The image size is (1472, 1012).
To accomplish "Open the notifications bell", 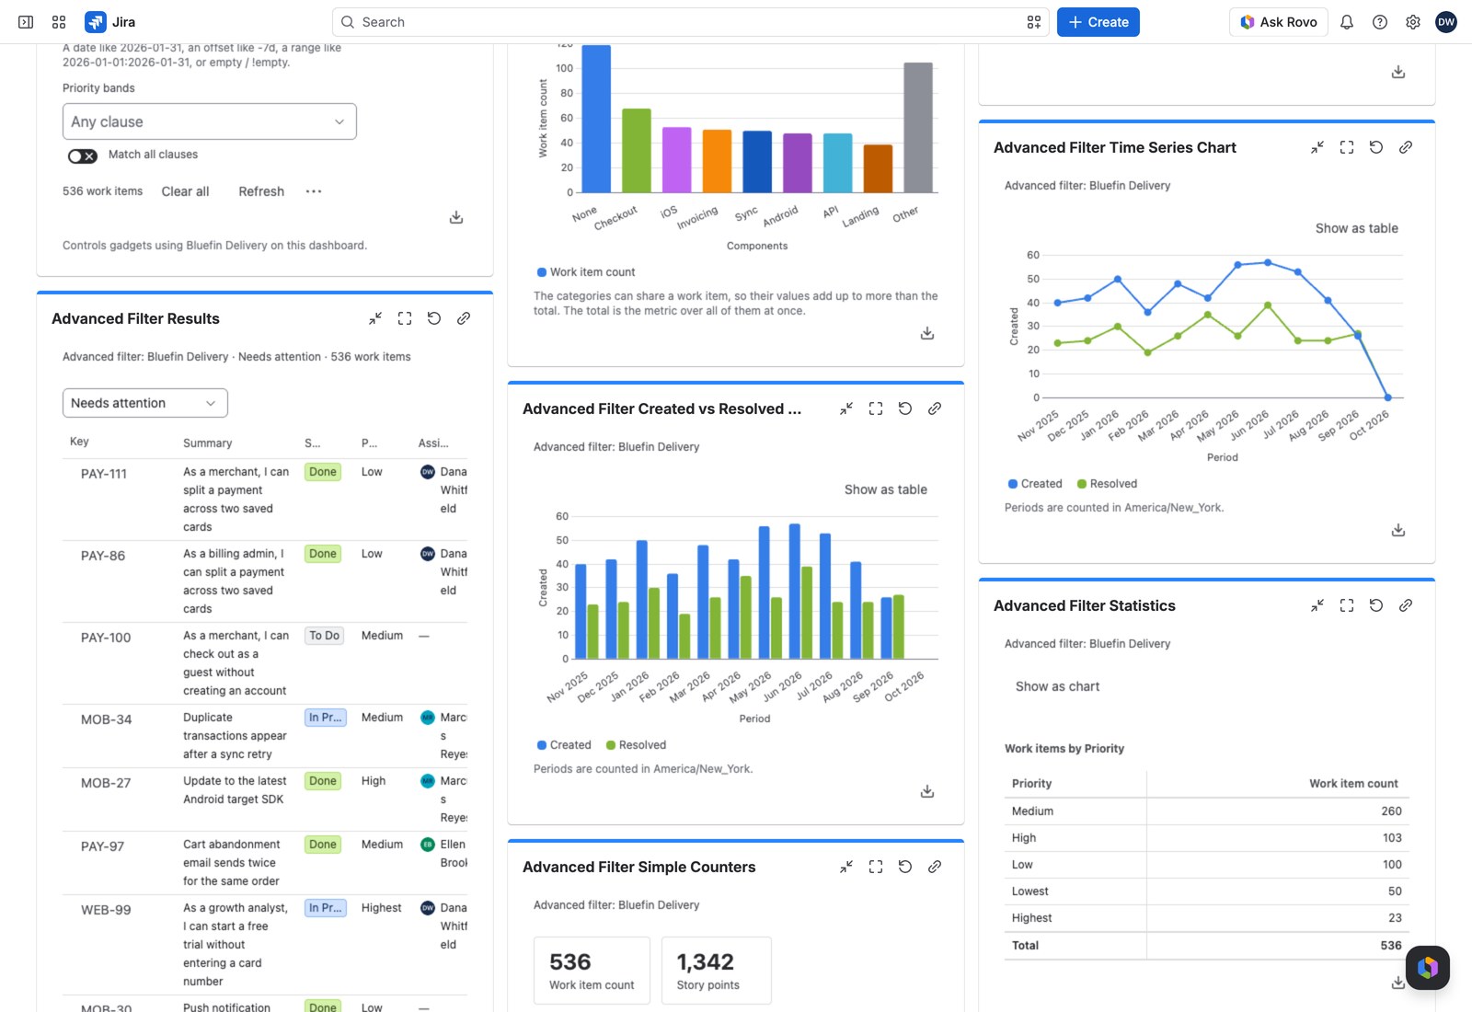I will point(1347,22).
